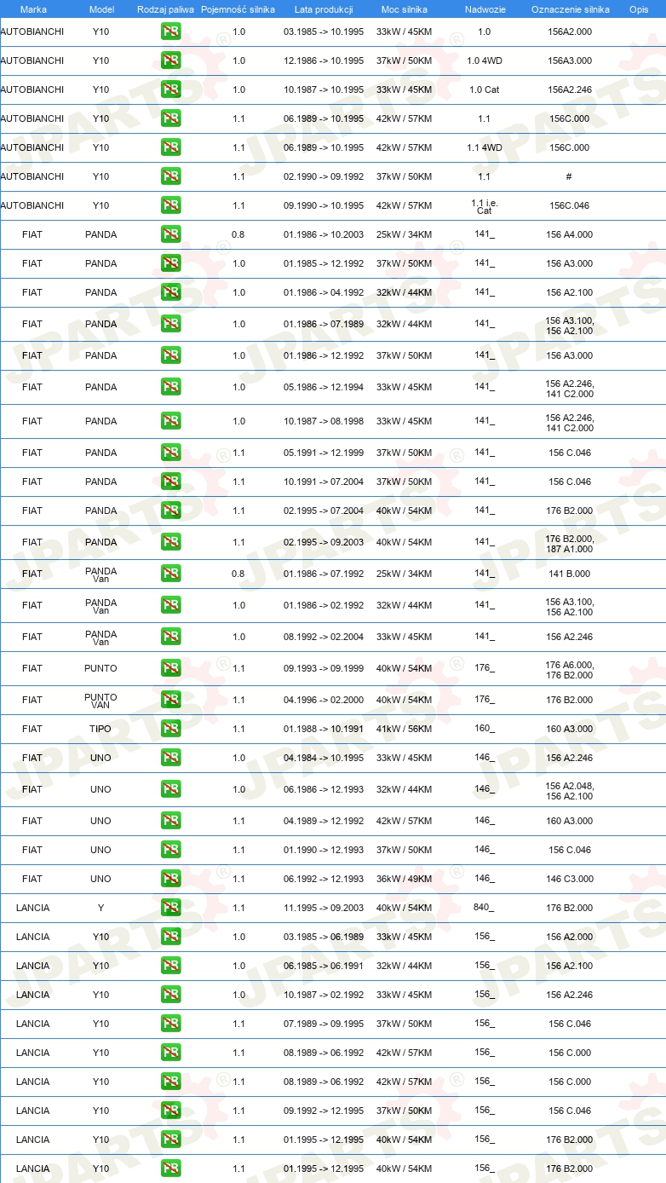The image size is (666, 1183).
Task: Click fuel icon in Panda 10.1991 -> 07.2004 row
Action: tap(170, 482)
